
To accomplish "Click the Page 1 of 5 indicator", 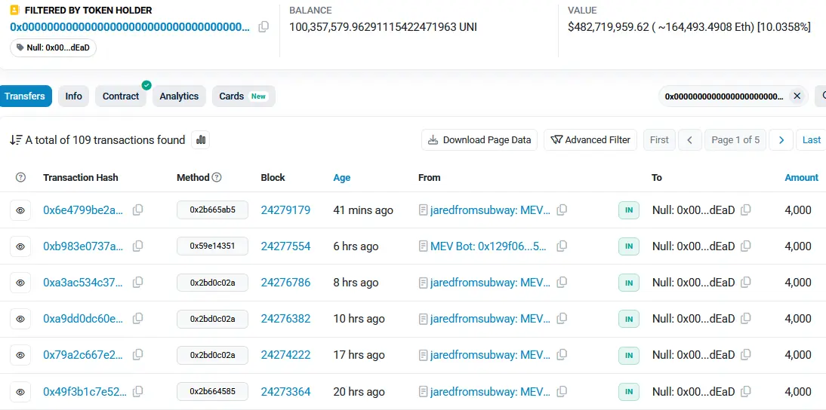I will 735,140.
